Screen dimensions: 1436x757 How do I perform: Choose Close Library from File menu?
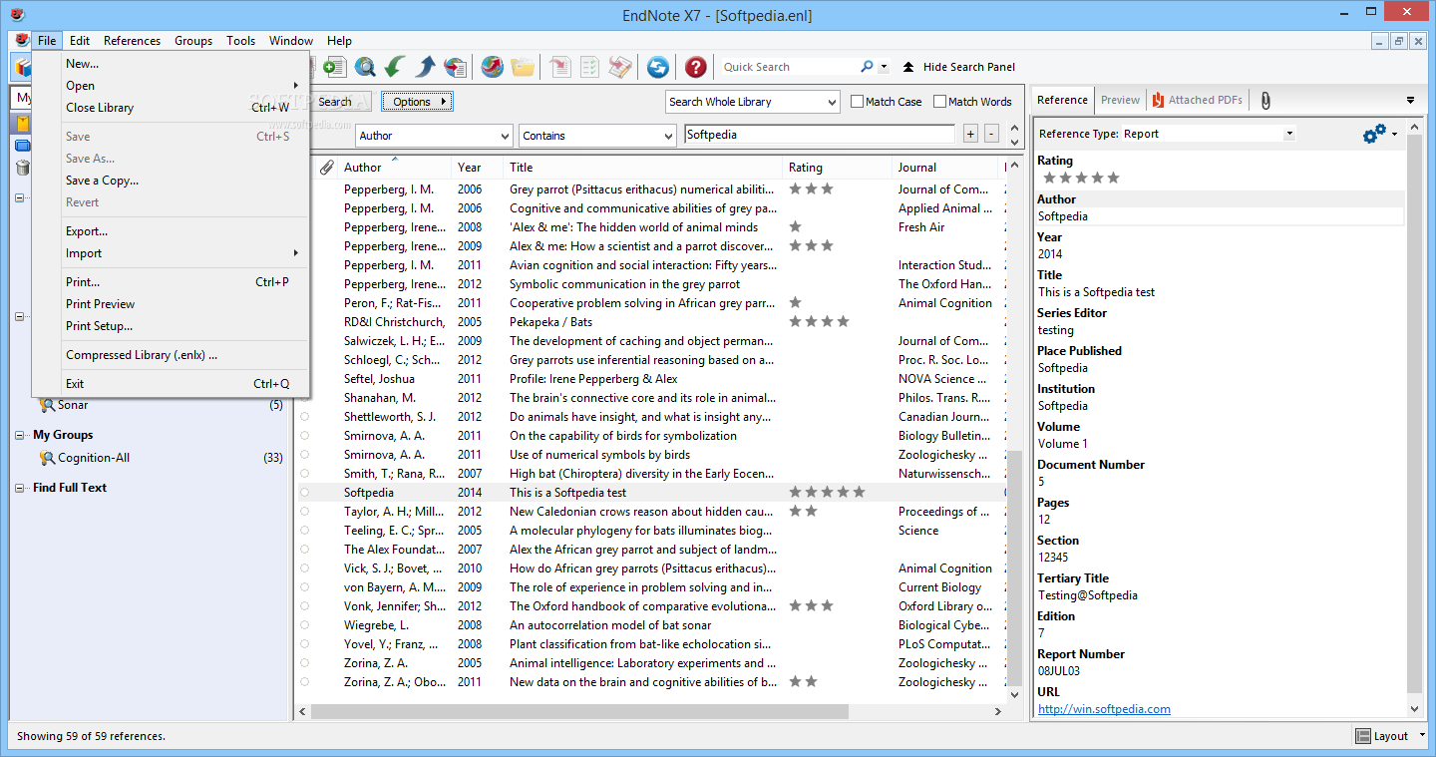pyautogui.click(x=172, y=108)
